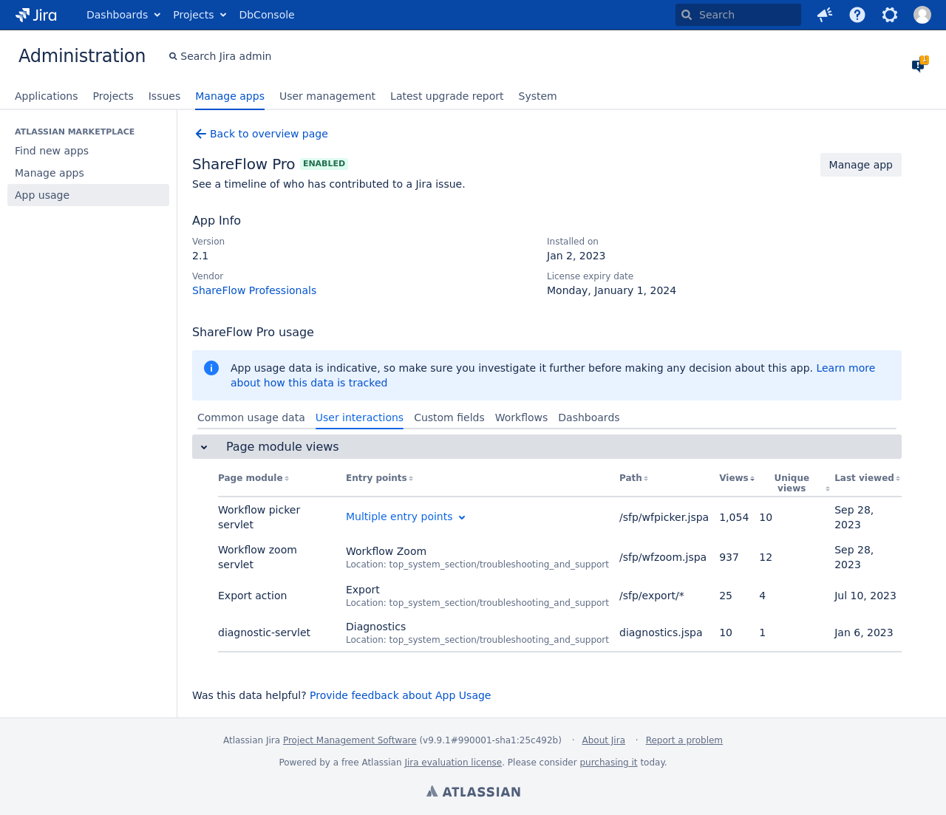
Task: Switch to the System admin tab
Action: coord(537,96)
